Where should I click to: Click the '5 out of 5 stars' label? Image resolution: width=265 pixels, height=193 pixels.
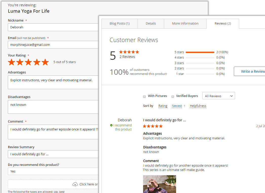point(65,62)
